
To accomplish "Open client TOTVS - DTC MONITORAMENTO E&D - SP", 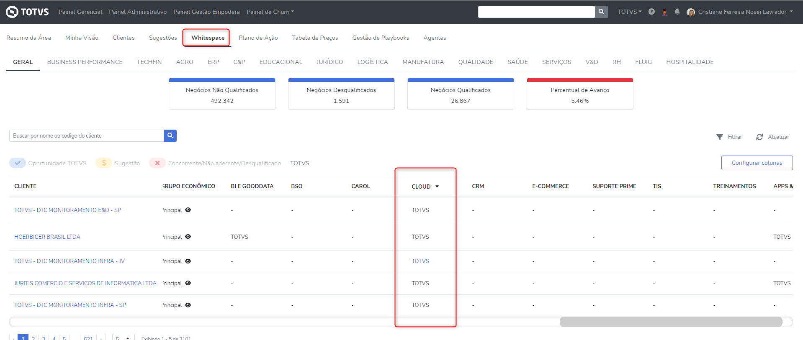I will 67,210.
